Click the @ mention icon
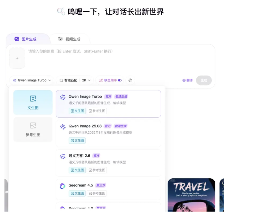The height and width of the screenshot is (215, 257). pyautogui.click(x=130, y=80)
